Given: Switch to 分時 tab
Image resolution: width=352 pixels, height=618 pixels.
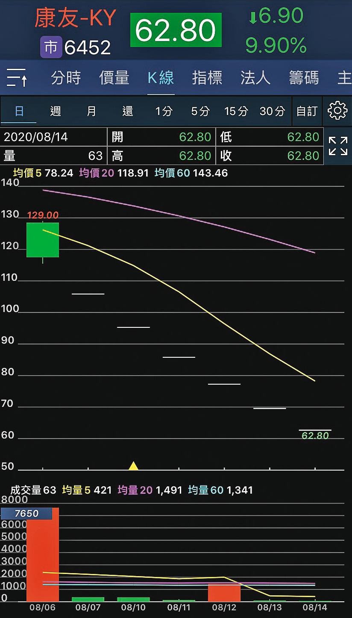Looking at the screenshot, I should click(66, 78).
